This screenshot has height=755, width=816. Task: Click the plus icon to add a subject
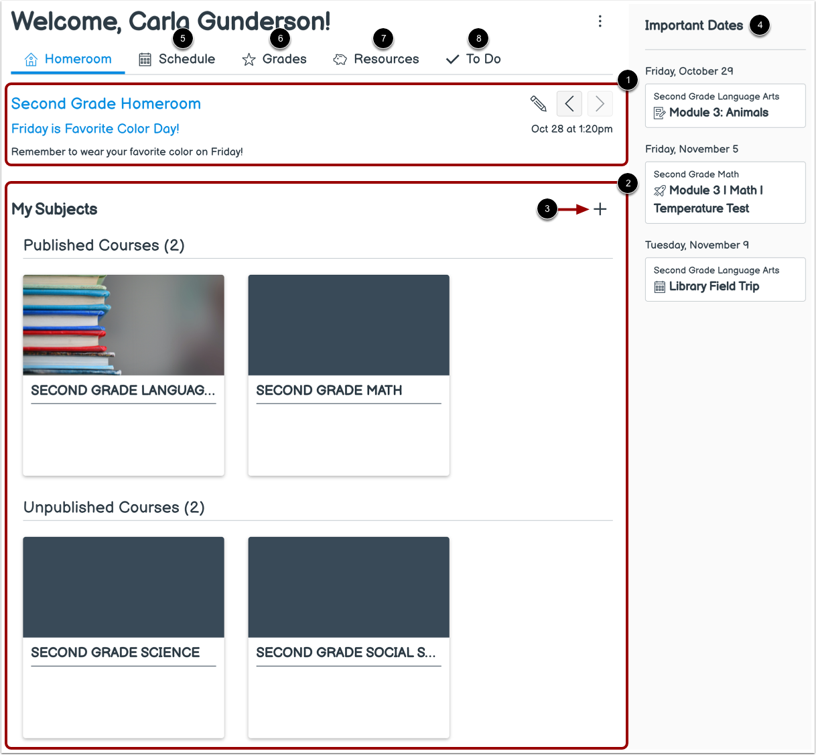(x=600, y=209)
